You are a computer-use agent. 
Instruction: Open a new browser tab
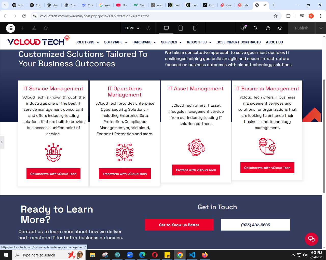pyautogui.click(x=274, y=5)
